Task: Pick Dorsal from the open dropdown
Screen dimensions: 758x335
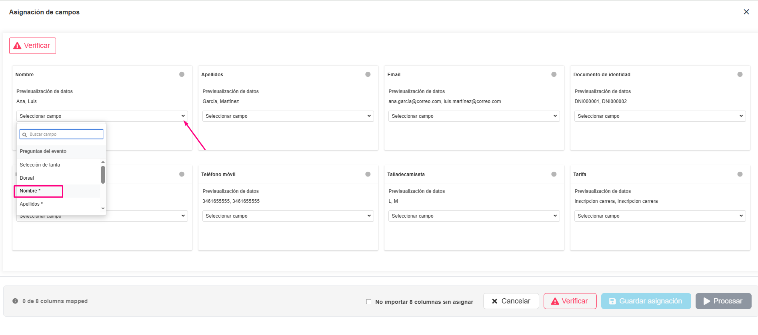Action: [x=27, y=178]
